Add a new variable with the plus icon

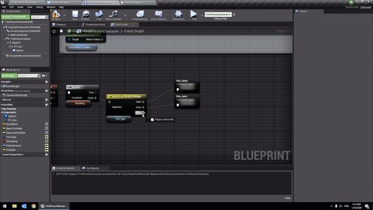click(47, 104)
